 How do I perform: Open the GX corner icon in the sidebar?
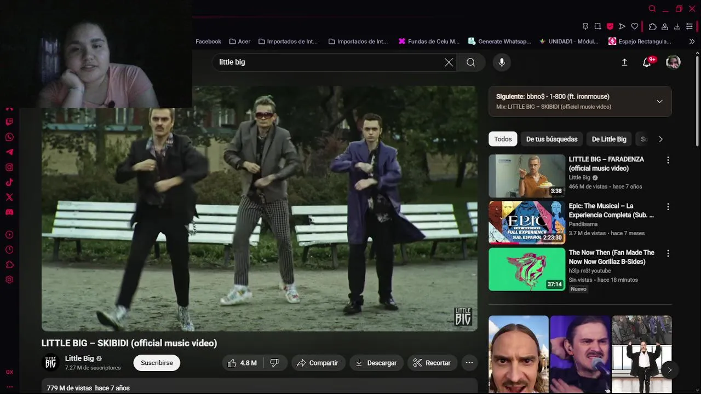point(9,372)
